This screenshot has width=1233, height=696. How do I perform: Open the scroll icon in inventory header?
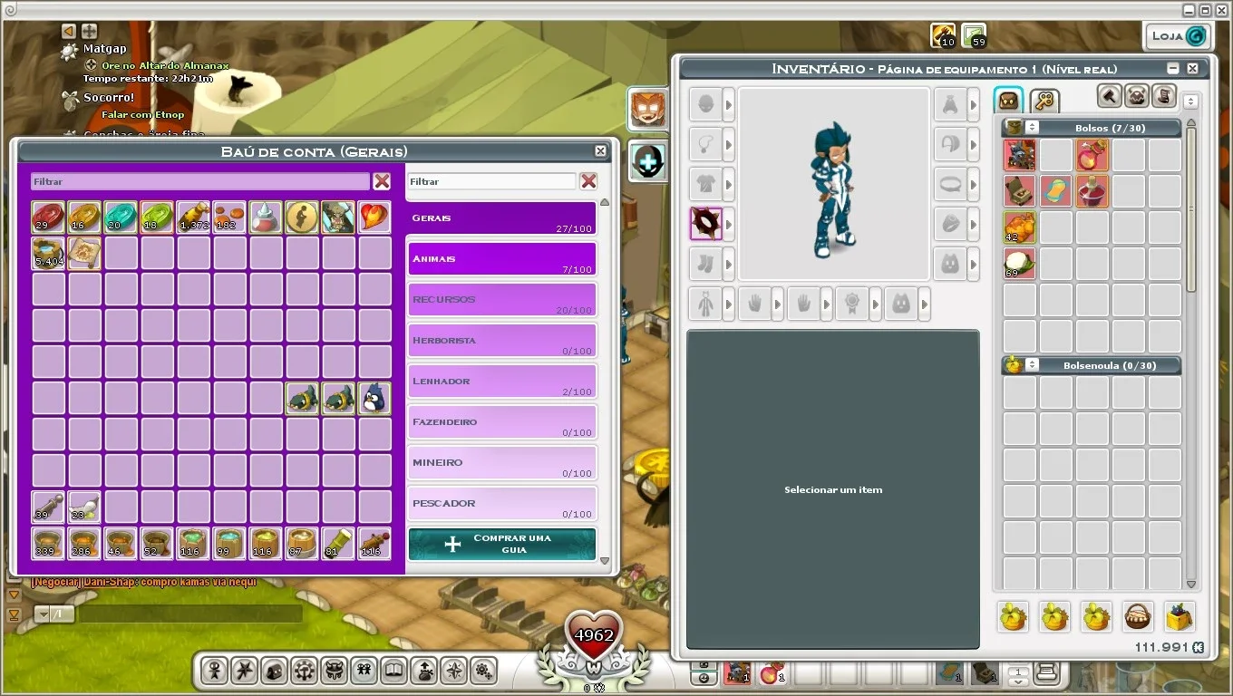[x=1164, y=95]
